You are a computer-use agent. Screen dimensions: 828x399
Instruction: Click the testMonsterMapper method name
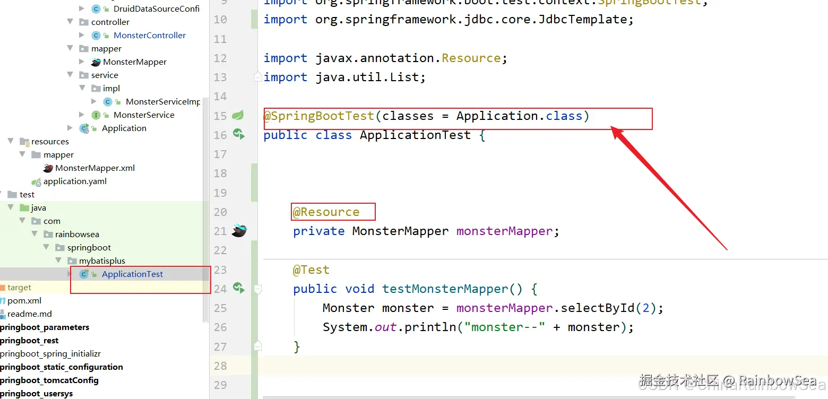tap(445, 289)
